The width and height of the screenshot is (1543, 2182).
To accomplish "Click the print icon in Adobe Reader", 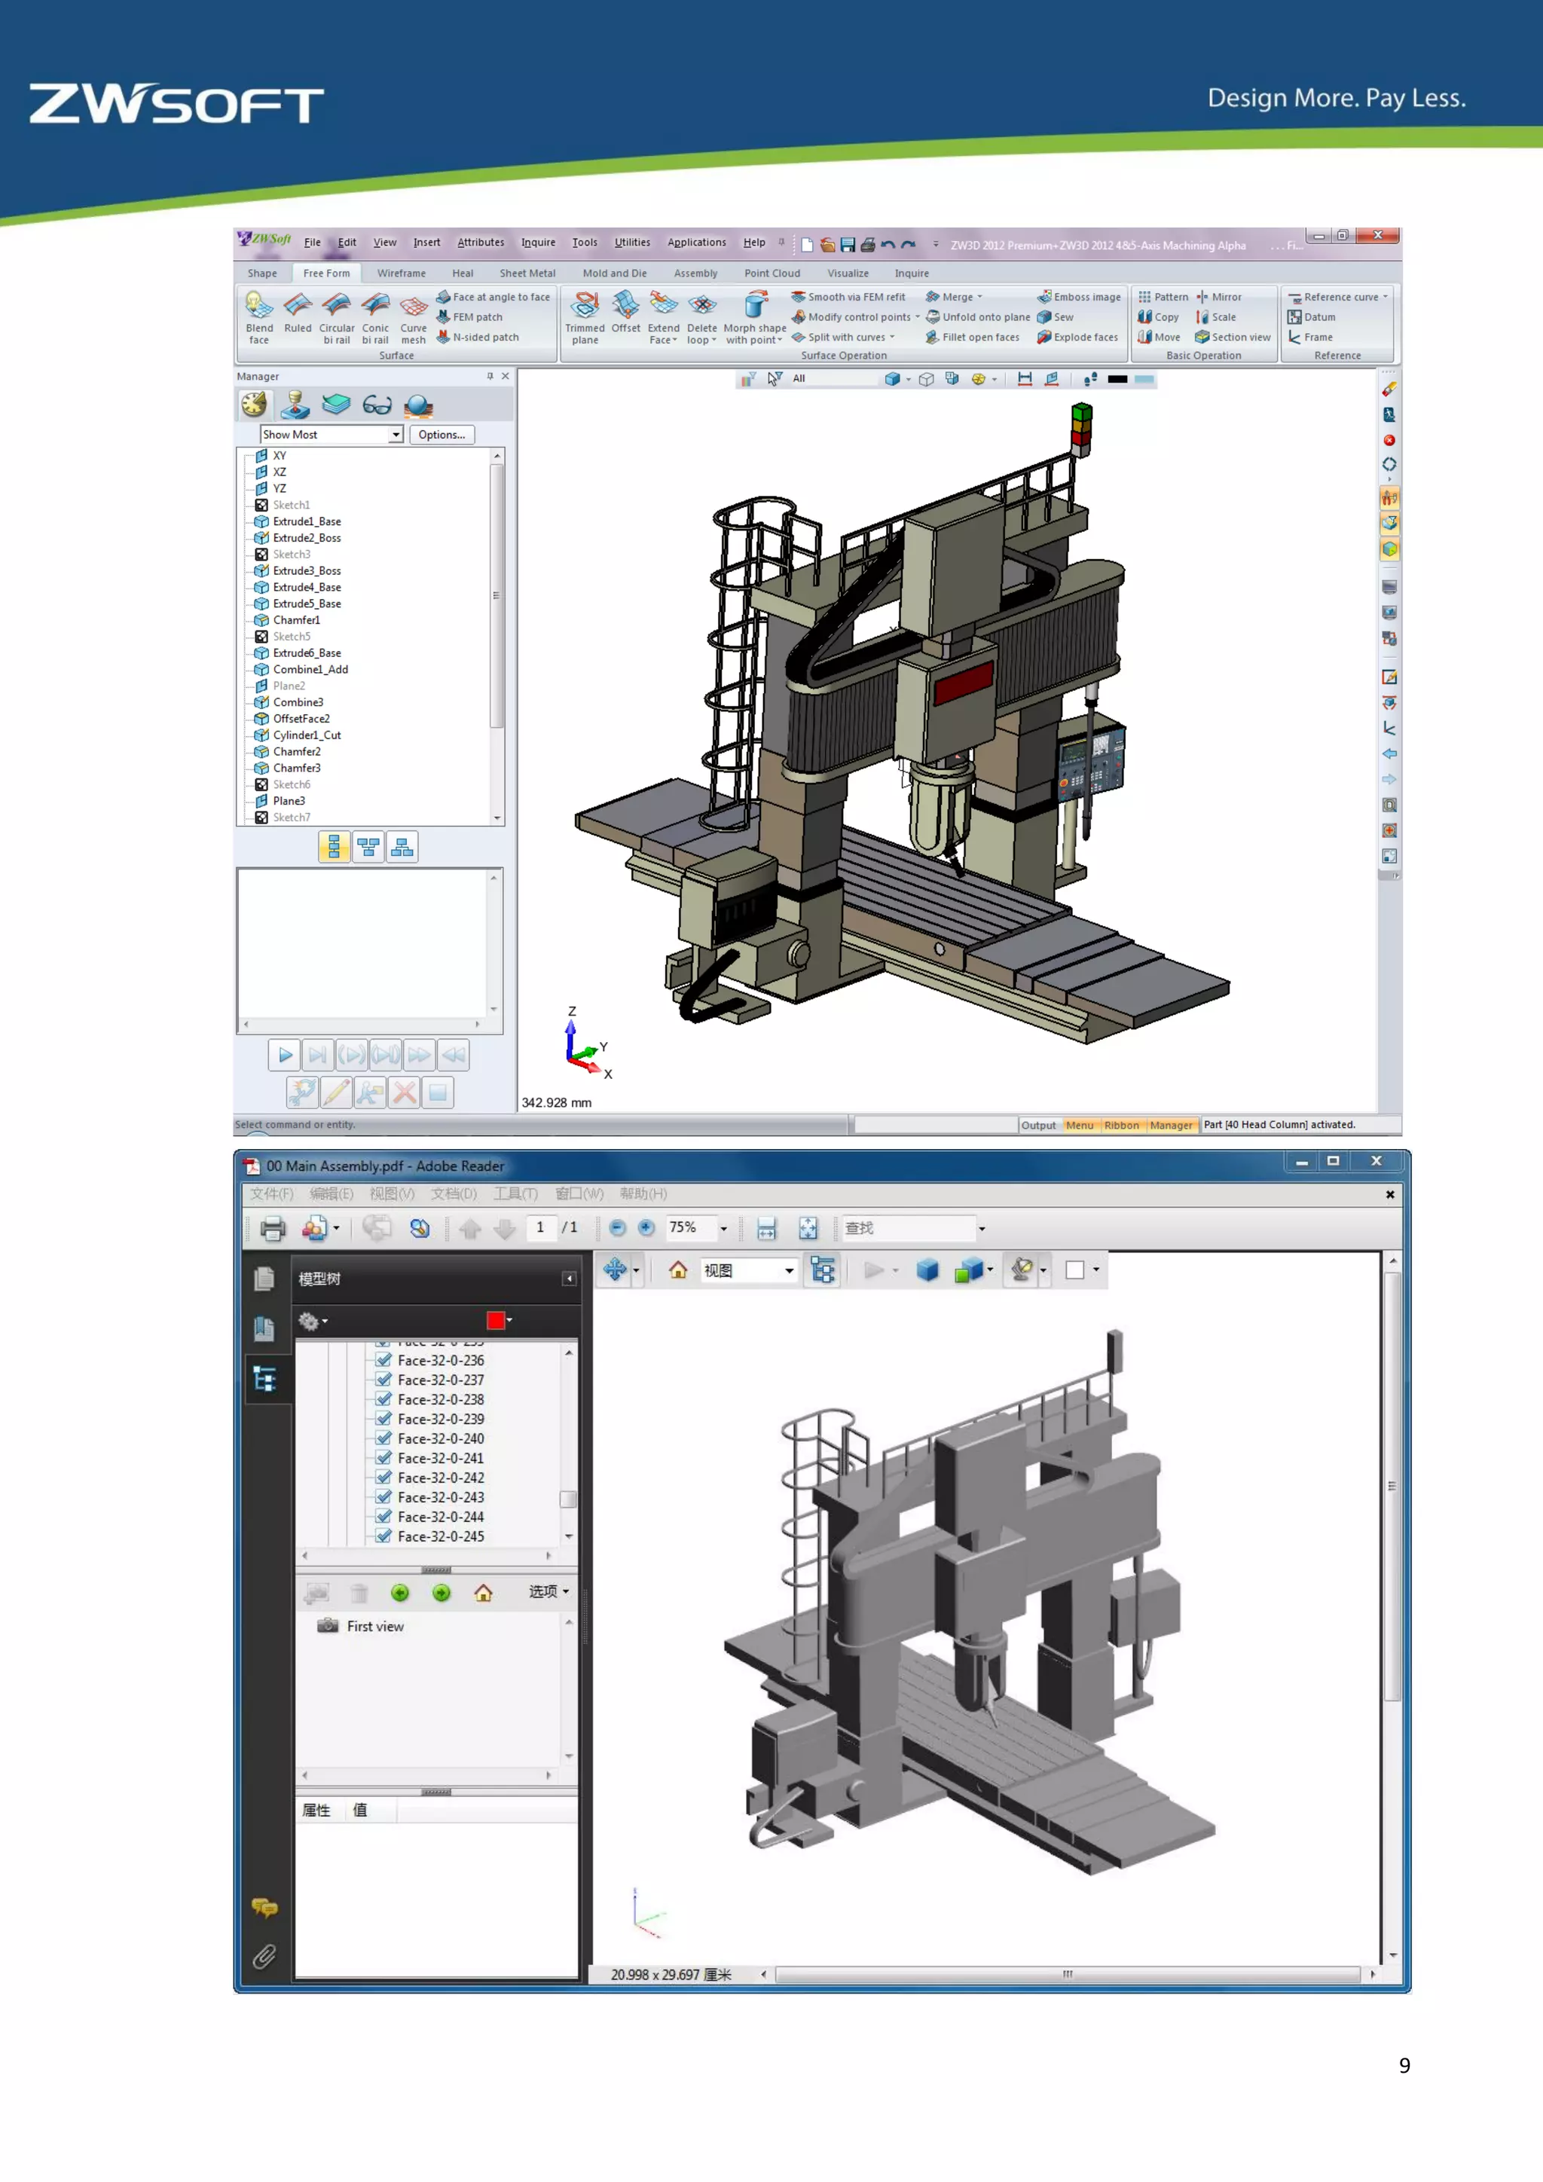I will 273,1228.
